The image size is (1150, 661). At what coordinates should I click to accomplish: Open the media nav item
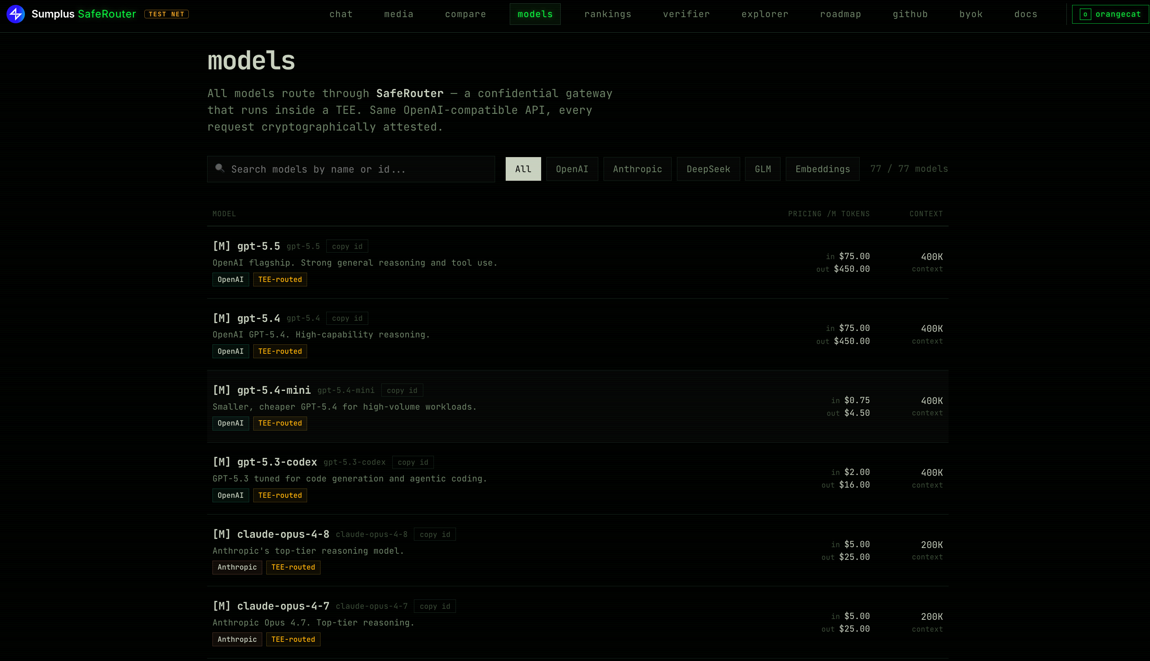point(399,14)
